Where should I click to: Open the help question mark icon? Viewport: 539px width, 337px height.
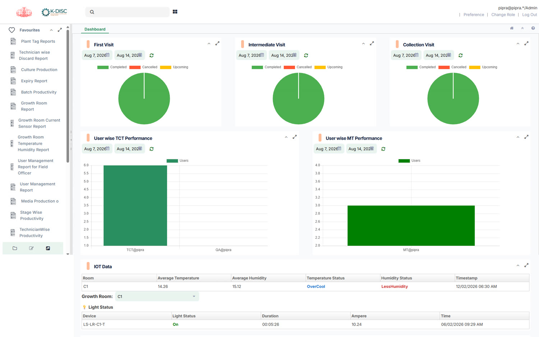click(533, 28)
